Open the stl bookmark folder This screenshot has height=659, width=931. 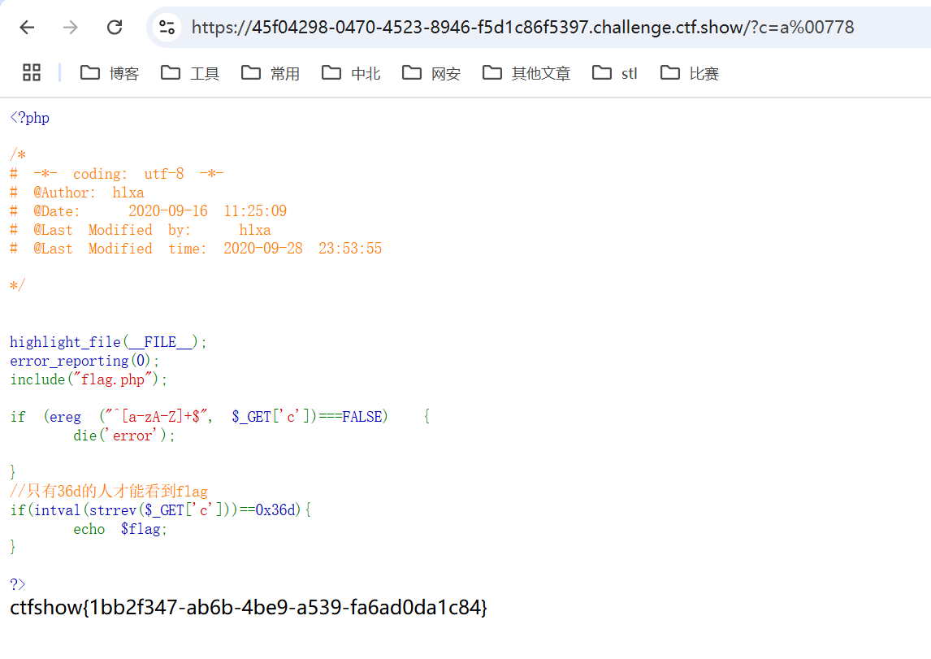615,73
